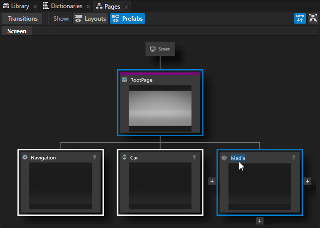320x228 pixels.
Task: Add a child page below Media
Action: [x=259, y=221]
